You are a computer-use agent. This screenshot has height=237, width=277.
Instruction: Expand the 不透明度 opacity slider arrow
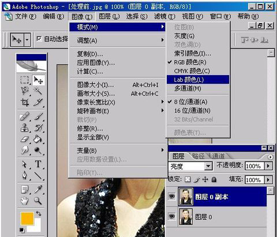(x=268, y=165)
